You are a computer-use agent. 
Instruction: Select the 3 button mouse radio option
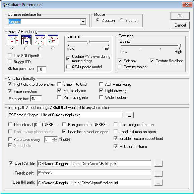[122, 20]
